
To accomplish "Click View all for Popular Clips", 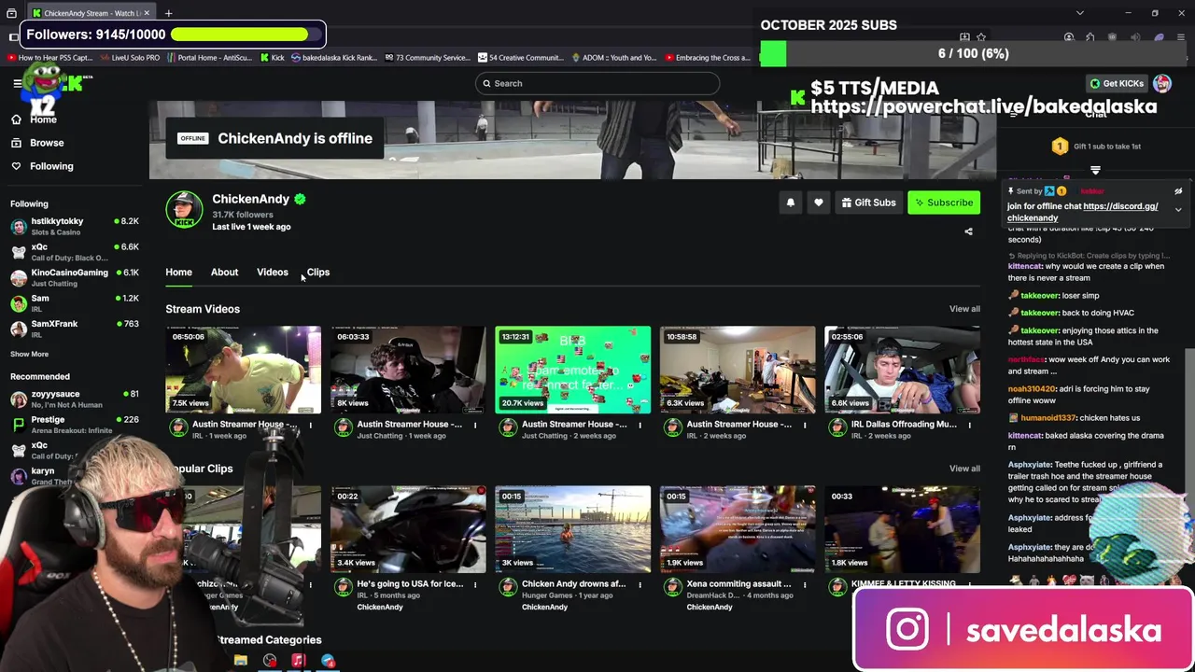I will tap(964, 469).
